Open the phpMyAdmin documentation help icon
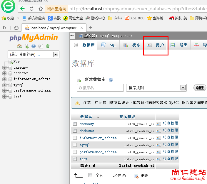Viewport: 207px width, 184px height. pos(34,46)
